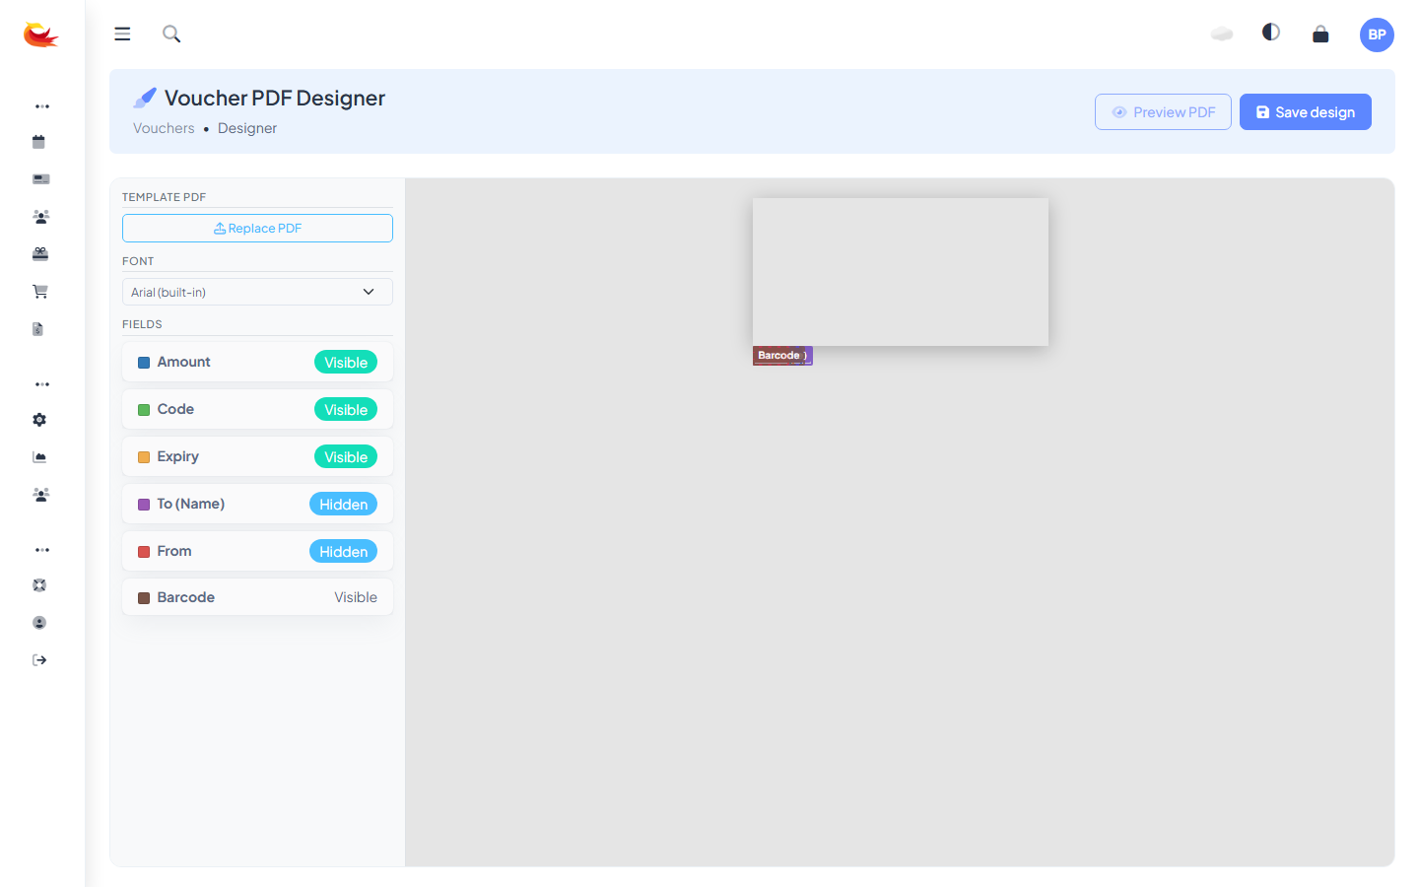1419x887 pixels.
Task: Open the settings gear icon in sidebar
Action: point(39,420)
